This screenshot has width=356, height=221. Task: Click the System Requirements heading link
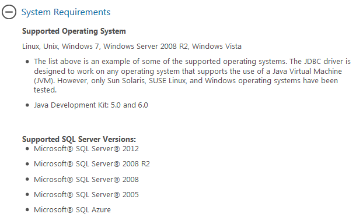[66, 12]
